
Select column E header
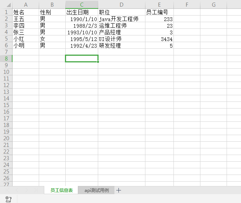coord(159,4)
